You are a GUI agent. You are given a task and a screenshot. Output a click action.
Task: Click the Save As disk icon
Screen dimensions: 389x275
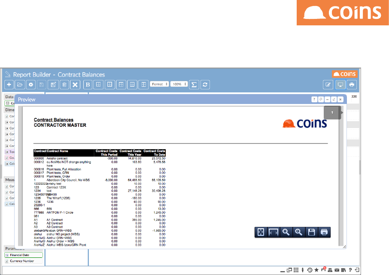[x=53, y=85]
